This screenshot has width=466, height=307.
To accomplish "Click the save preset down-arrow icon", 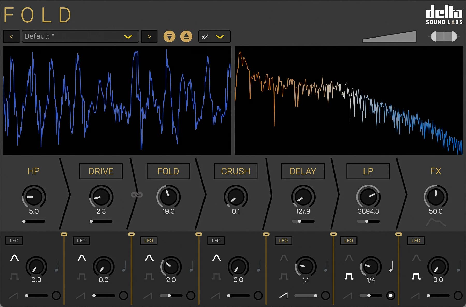I will 169,36.
